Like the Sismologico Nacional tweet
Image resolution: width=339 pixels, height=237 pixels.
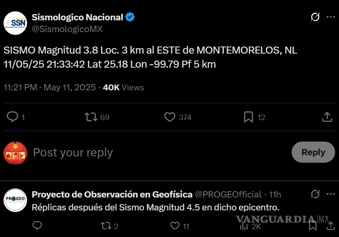[x=170, y=117]
